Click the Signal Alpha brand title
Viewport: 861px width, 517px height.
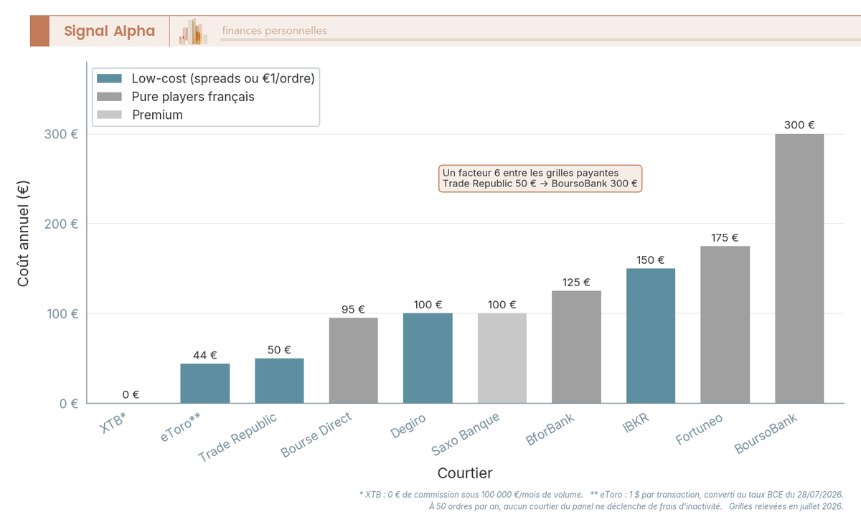click(109, 31)
